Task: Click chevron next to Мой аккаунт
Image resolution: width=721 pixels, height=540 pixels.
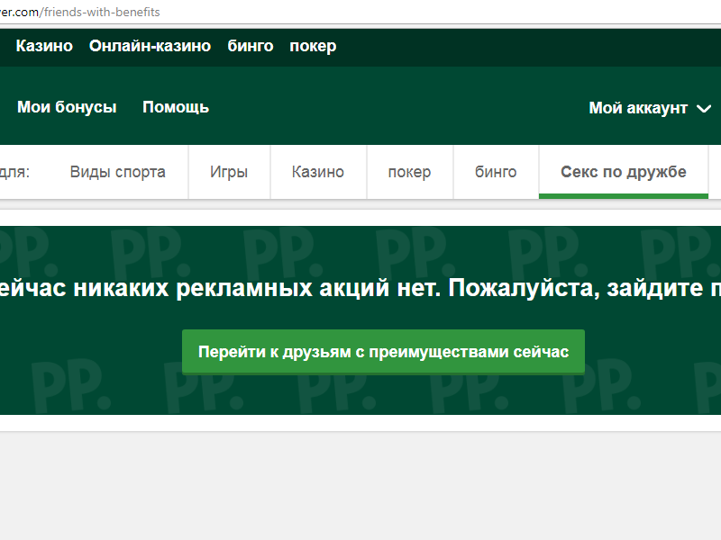Action: point(704,109)
